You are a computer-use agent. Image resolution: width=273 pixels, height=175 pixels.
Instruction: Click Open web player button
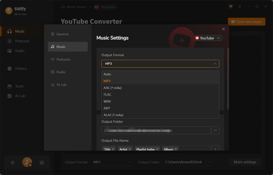pyautogui.click(x=246, y=22)
